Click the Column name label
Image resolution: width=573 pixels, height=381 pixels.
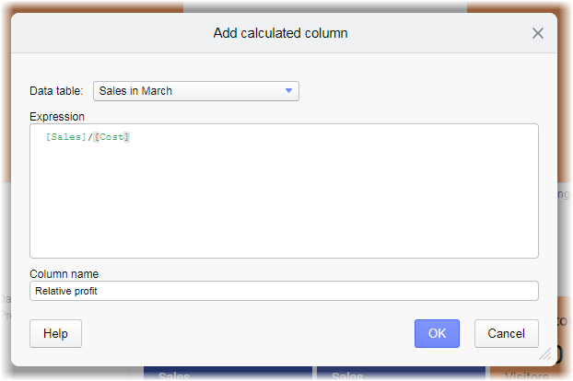(x=64, y=273)
